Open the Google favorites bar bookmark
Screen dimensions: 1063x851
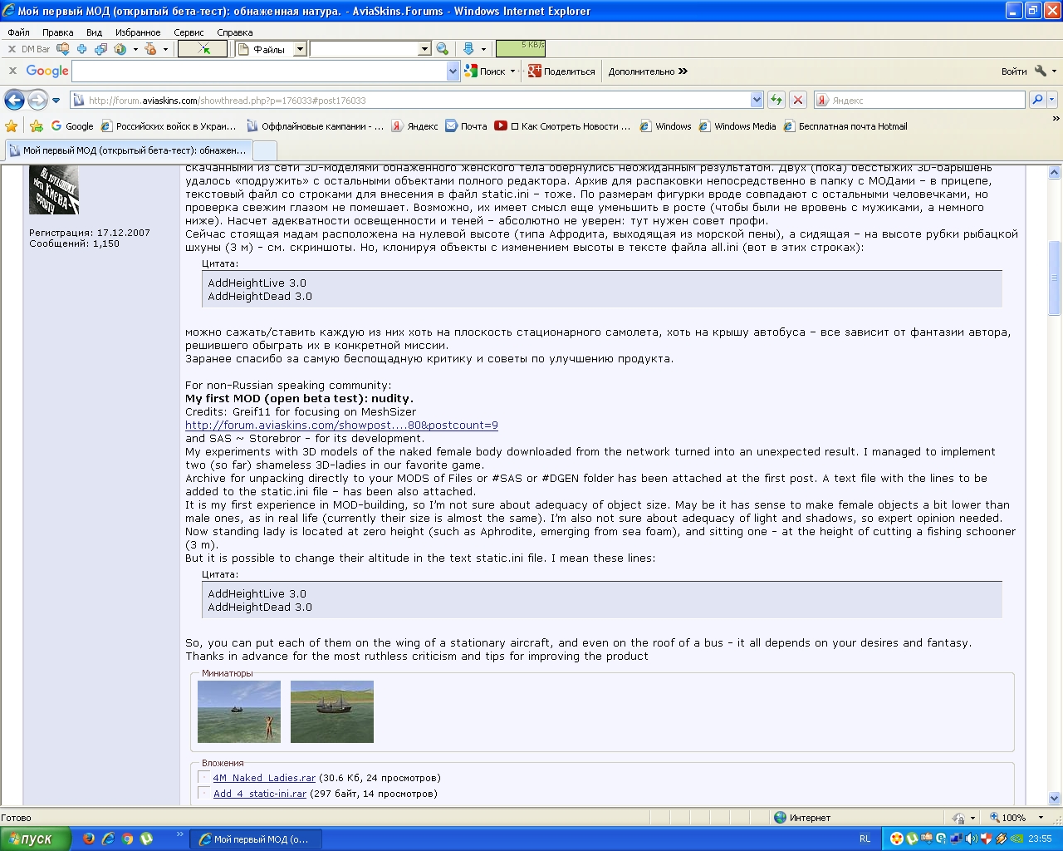pyautogui.click(x=72, y=126)
